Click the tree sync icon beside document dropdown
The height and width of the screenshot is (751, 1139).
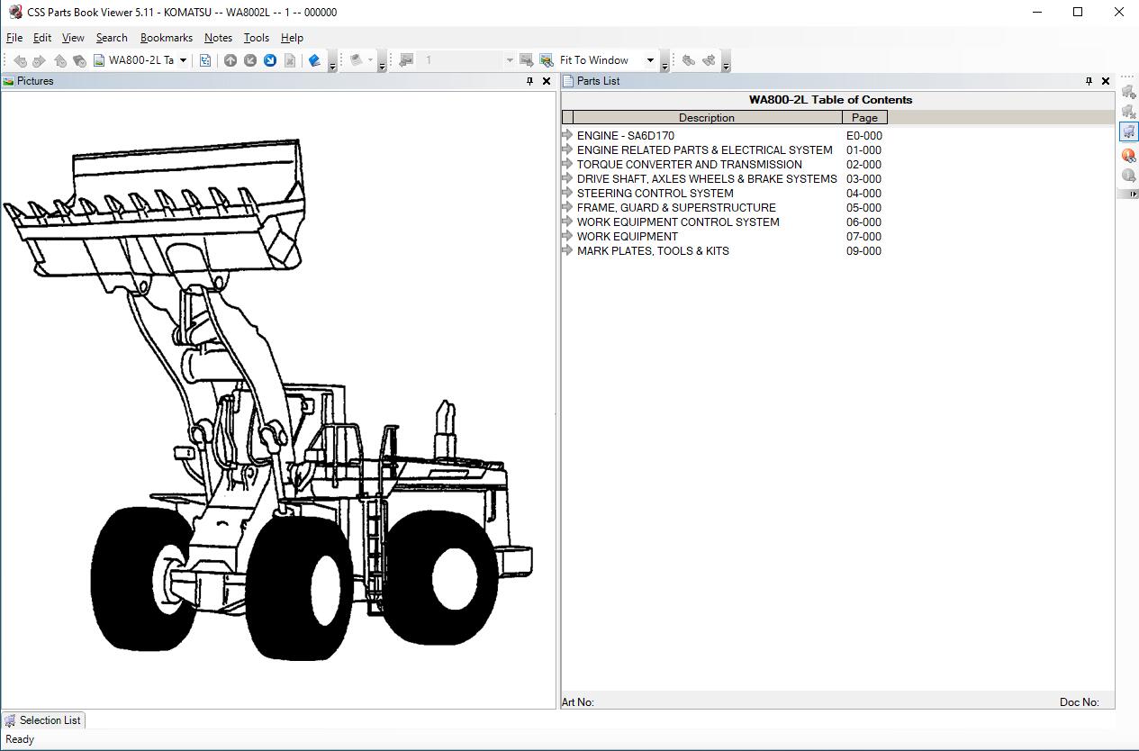coord(205,60)
